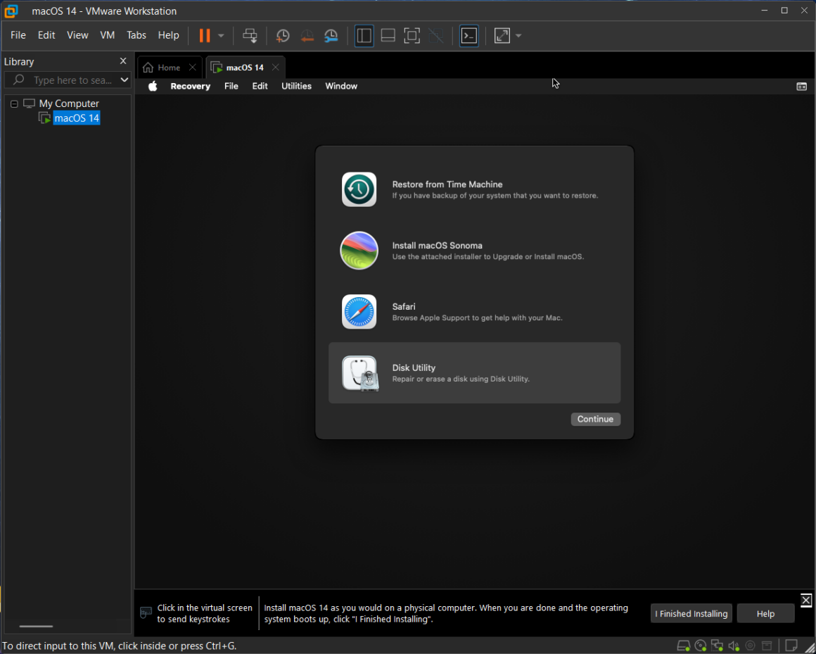Viewport: 816px width, 654px height.
Task: Open the stretch mode dropdown arrow
Action: [518, 35]
